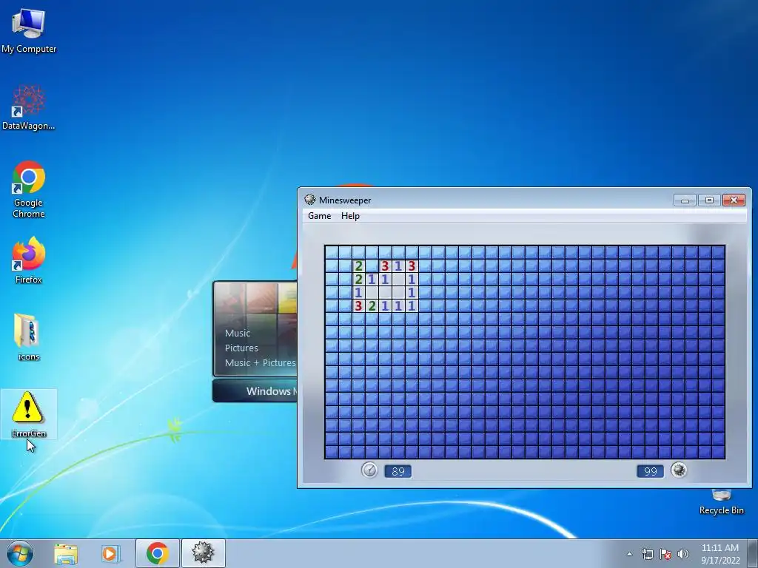Open the Game menu
The width and height of the screenshot is (758, 568).
[x=320, y=216]
